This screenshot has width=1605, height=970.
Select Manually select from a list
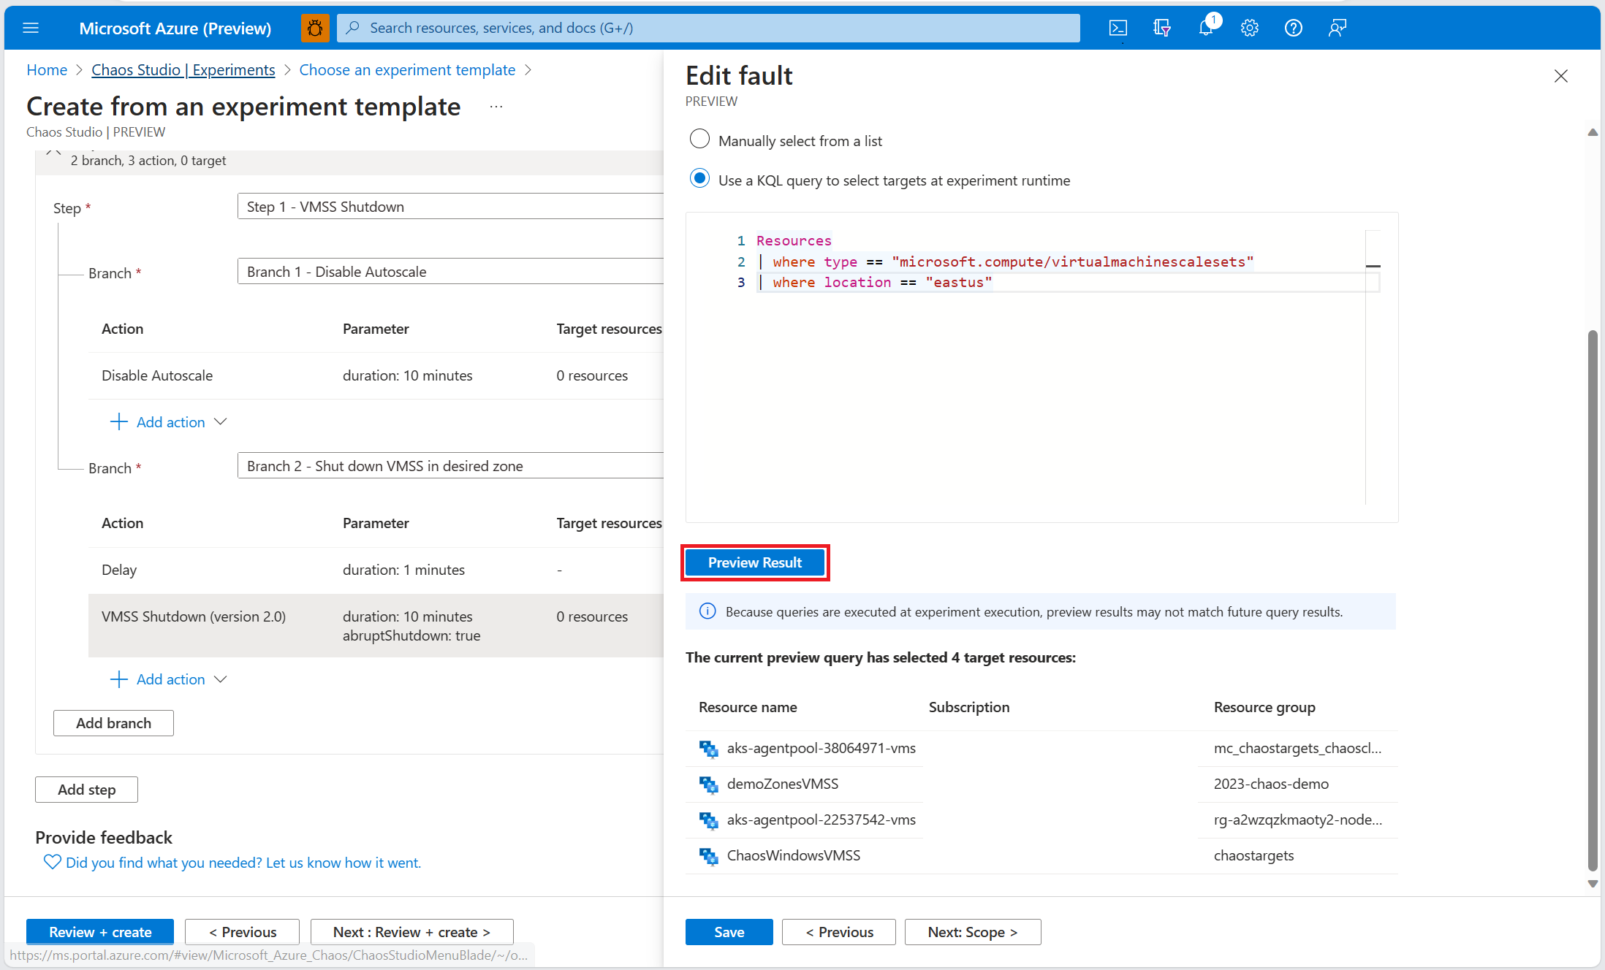point(699,139)
